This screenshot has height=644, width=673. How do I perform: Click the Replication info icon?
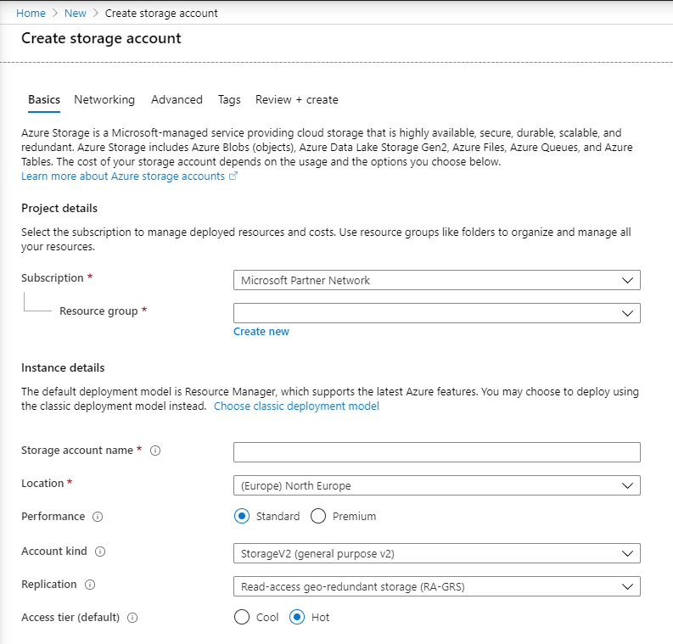click(x=90, y=585)
